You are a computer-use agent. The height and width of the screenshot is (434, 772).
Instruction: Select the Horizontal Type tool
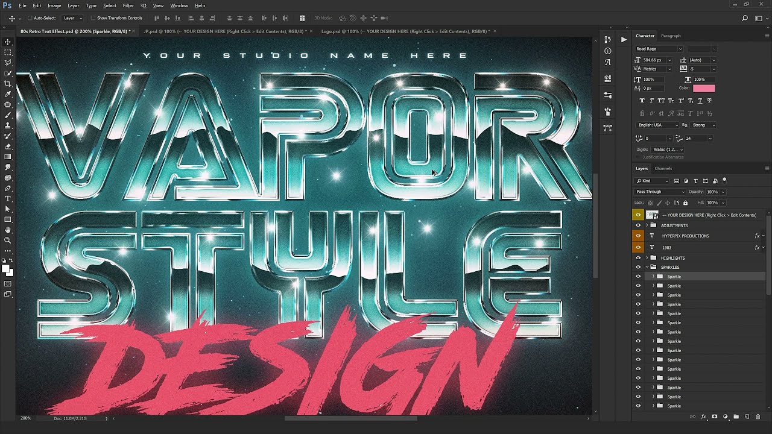coord(8,198)
